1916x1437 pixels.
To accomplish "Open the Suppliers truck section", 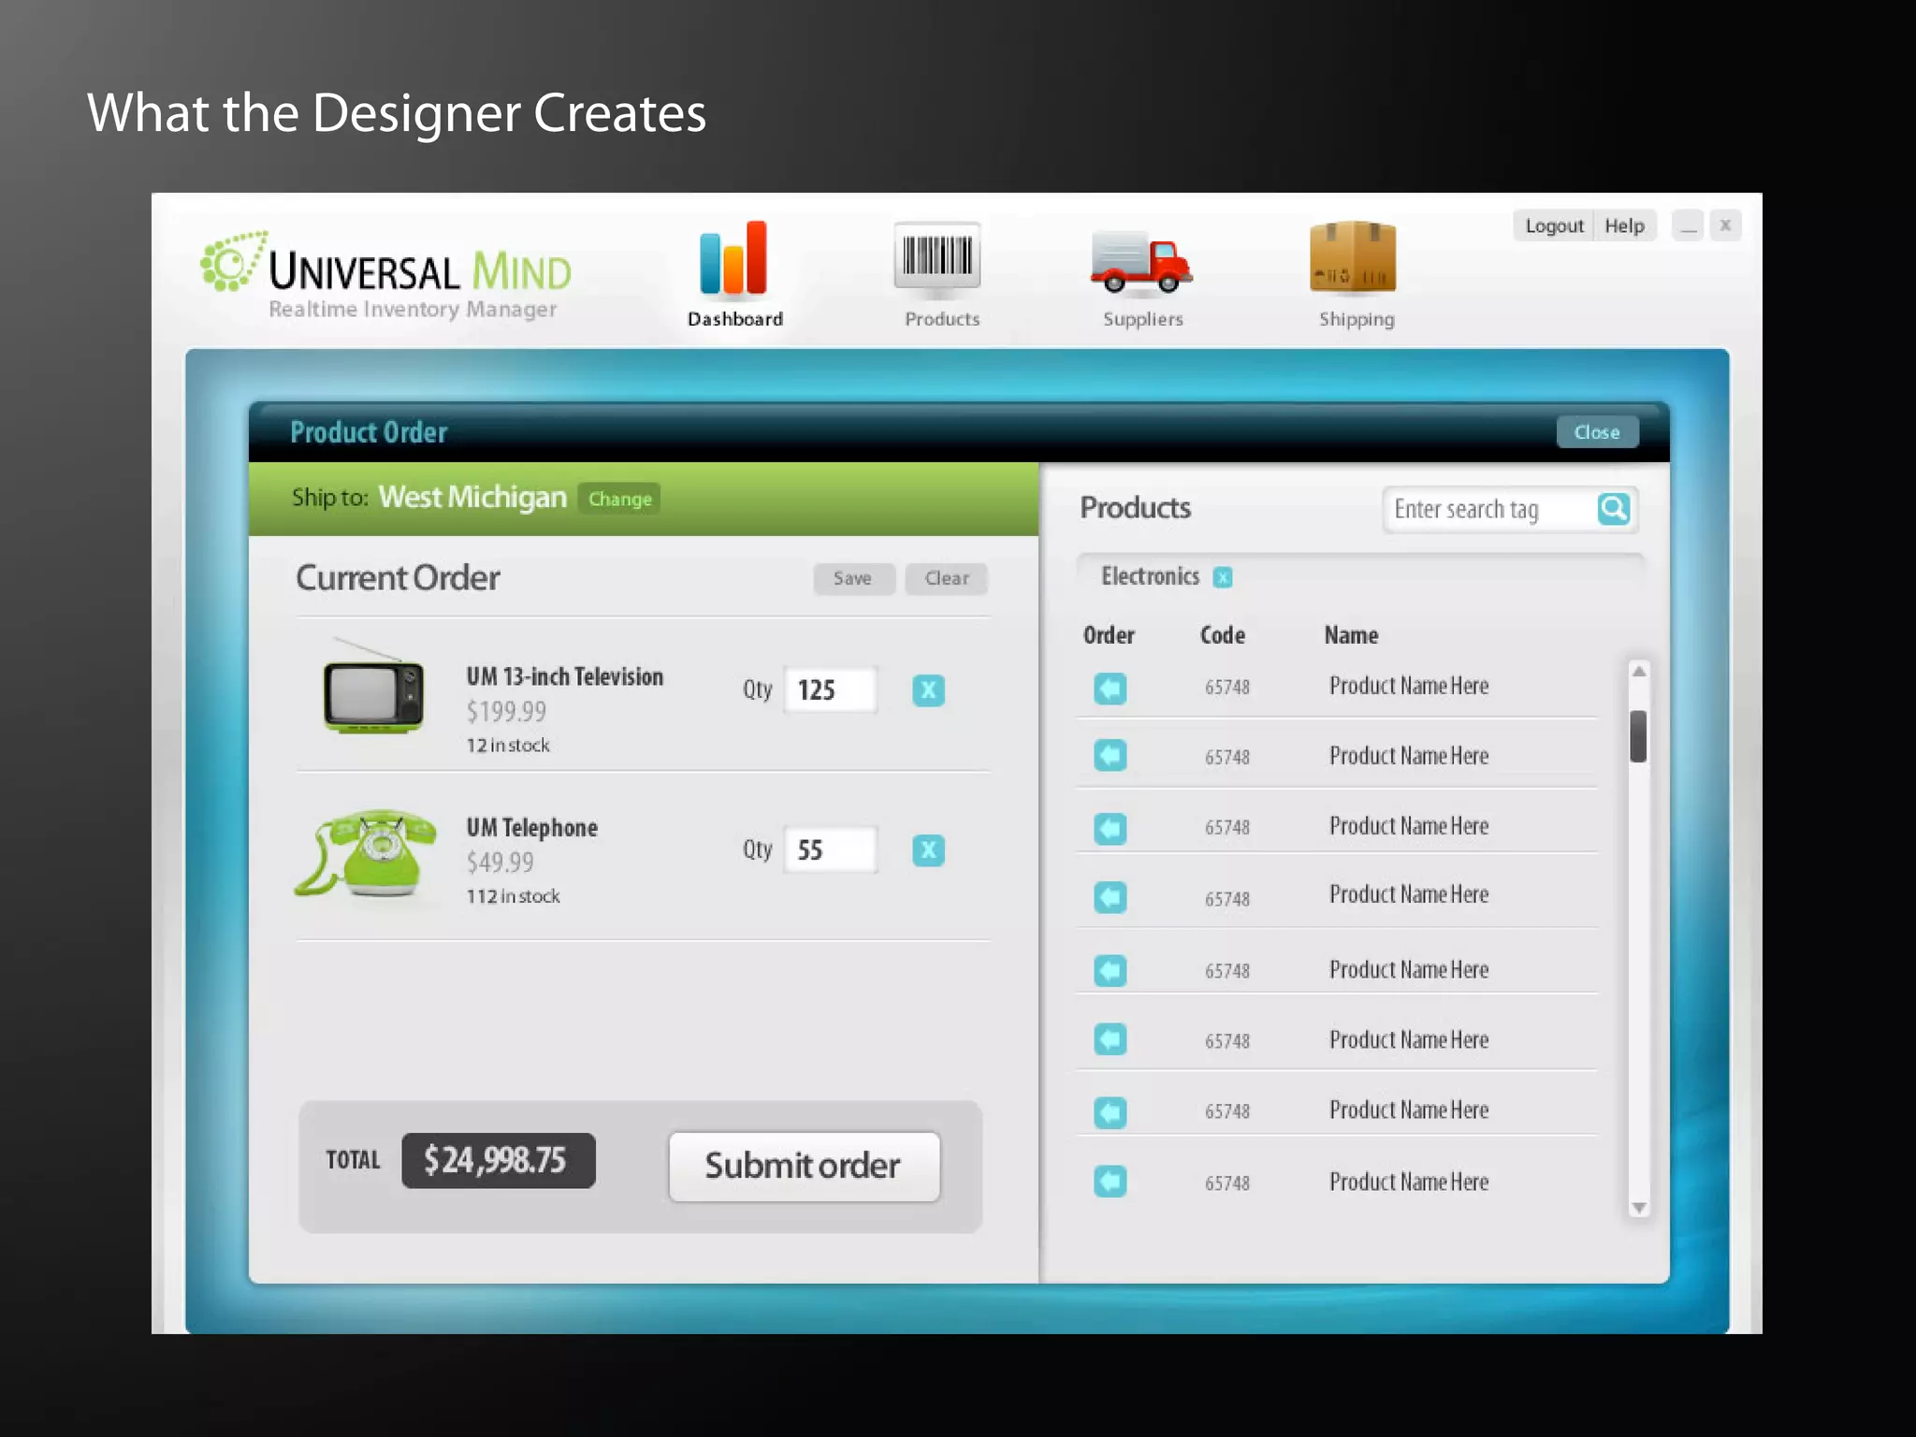I will coord(1142,278).
